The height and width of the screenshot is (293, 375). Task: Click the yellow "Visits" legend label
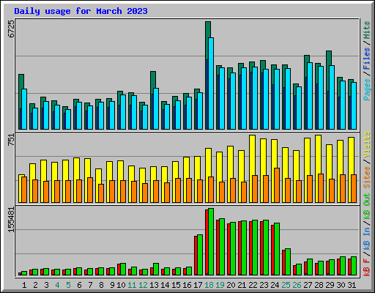[x=367, y=144]
